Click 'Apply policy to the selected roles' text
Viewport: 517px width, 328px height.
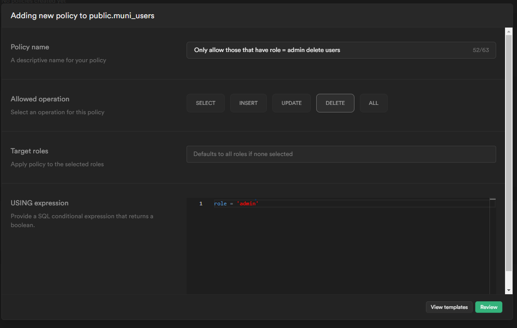tap(57, 164)
